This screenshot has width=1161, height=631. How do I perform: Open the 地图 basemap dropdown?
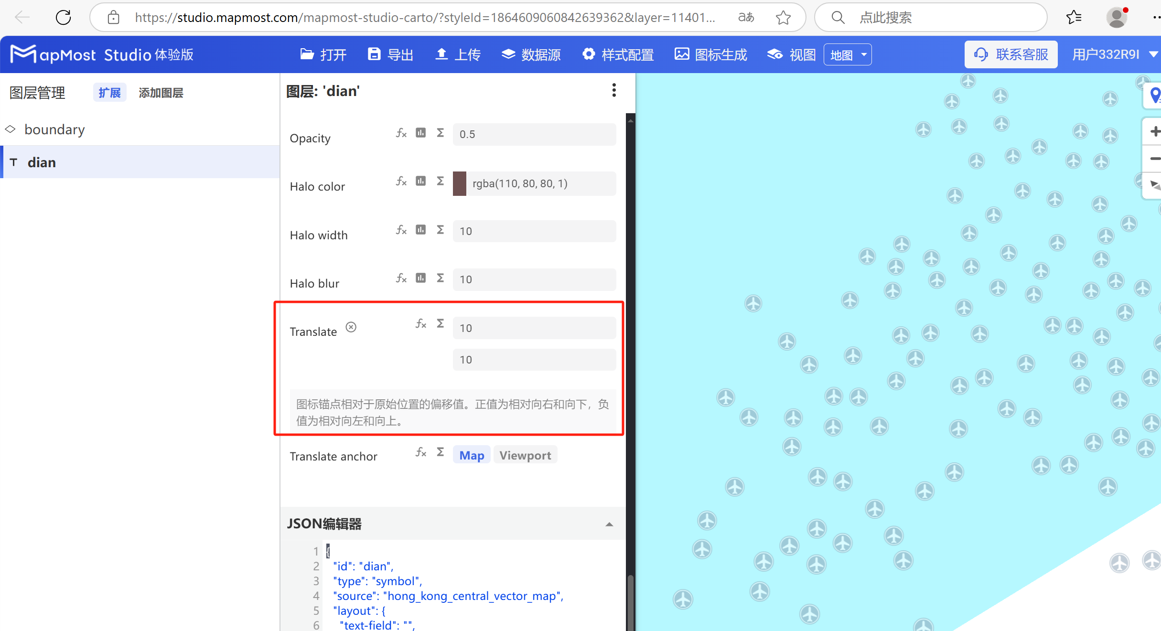click(x=847, y=54)
